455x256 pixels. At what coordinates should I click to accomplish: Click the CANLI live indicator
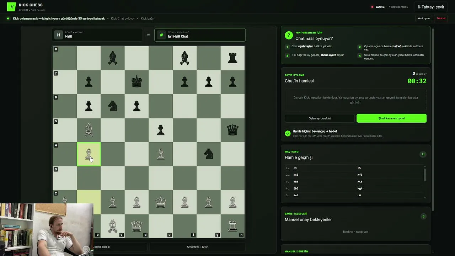pos(378,7)
